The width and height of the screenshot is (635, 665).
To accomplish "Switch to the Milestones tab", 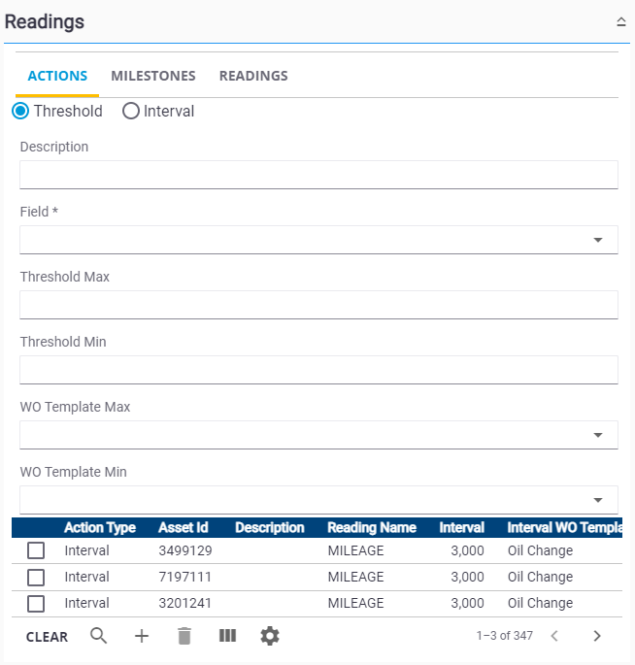I will pyautogui.click(x=153, y=76).
